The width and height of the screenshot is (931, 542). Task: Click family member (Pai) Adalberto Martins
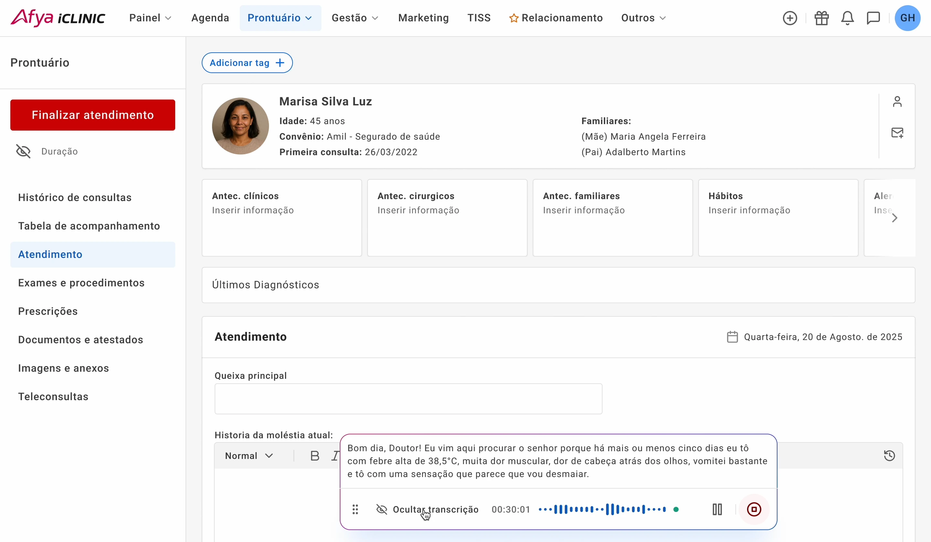(634, 152)
